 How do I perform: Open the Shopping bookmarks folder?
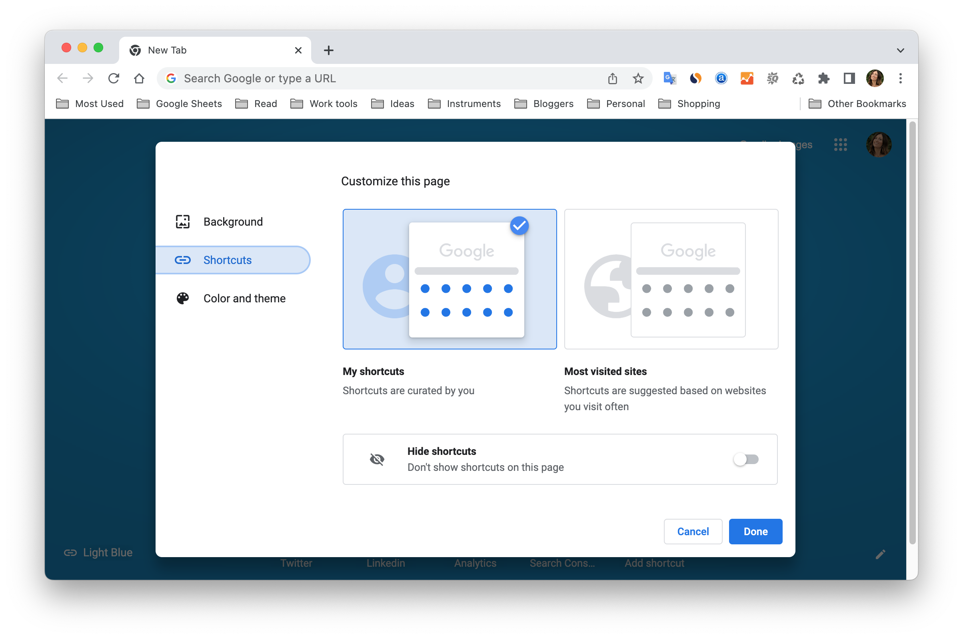tap(689, 104)
